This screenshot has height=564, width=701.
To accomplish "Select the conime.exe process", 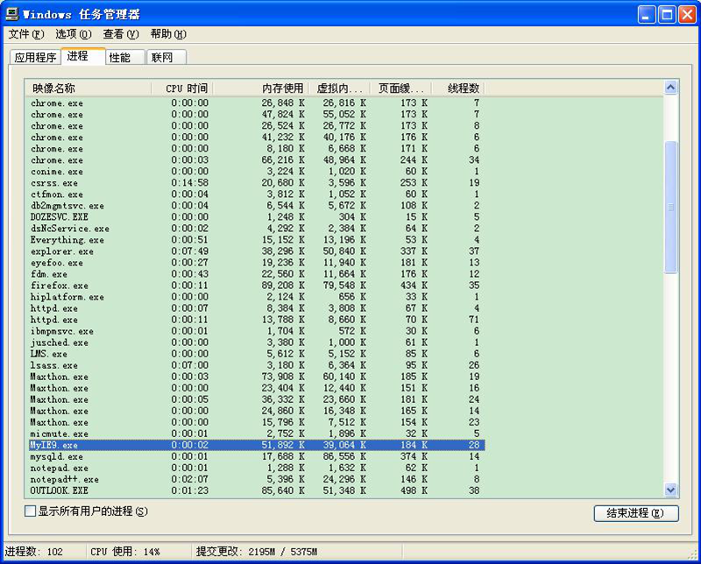I will (x=257, y=172).
